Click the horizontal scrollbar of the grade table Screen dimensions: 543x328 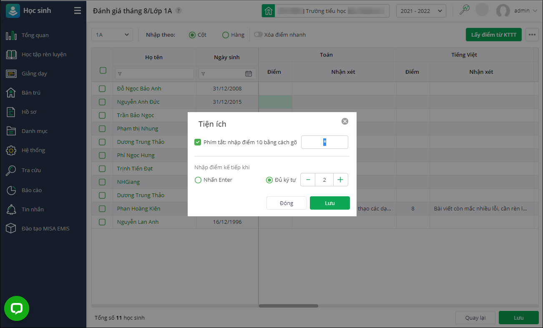(289, 306)
